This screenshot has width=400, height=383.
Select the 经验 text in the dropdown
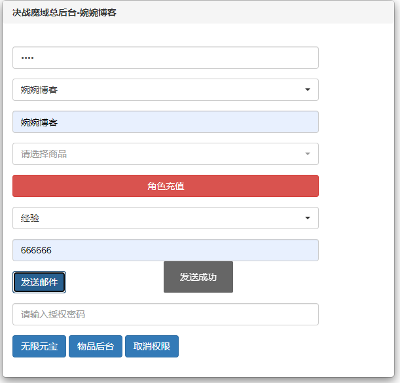pos(30,218)
